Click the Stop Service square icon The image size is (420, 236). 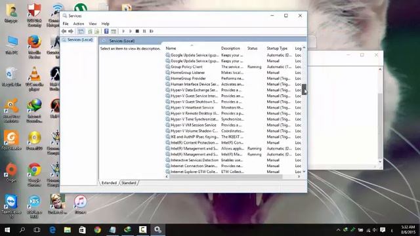click(x=137, y=31)
